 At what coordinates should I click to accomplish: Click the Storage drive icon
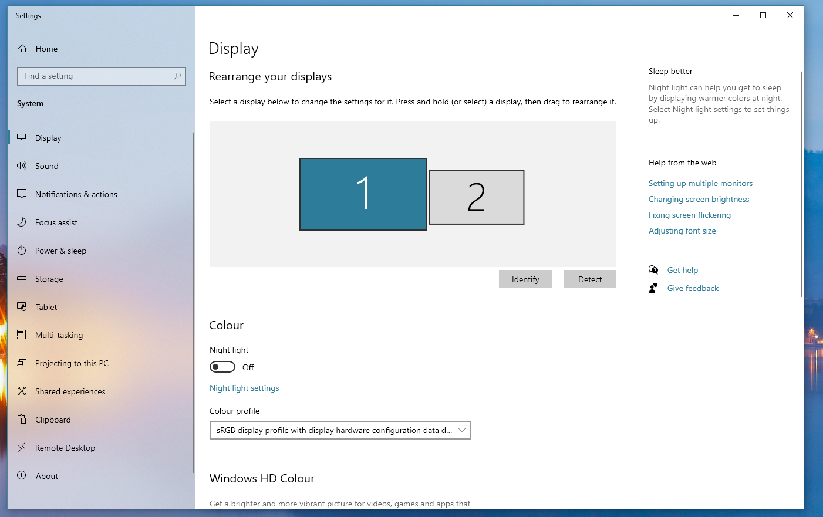pyautogui.click(x=22, y=278)
